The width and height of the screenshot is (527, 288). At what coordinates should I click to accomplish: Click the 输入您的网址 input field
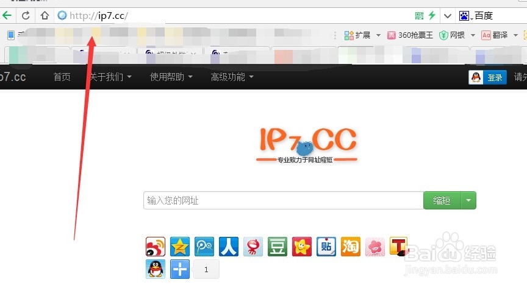coord(284,200)
